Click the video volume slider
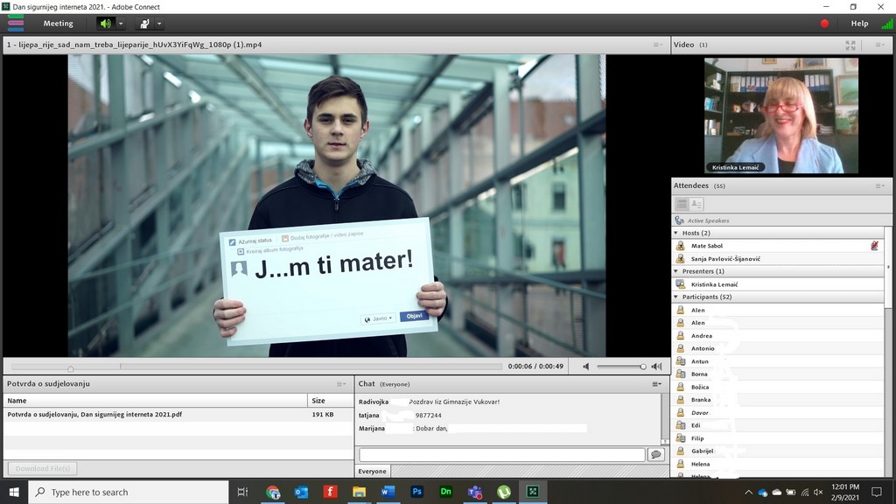Image resolution: width=896 pixels, height=504 pixels. pyautogui.click(x=620, y=367)
